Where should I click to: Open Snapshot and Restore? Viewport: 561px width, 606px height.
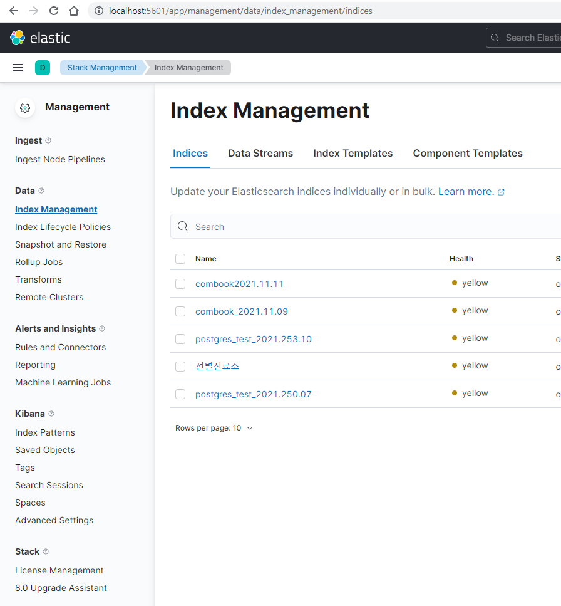(61, 244)
